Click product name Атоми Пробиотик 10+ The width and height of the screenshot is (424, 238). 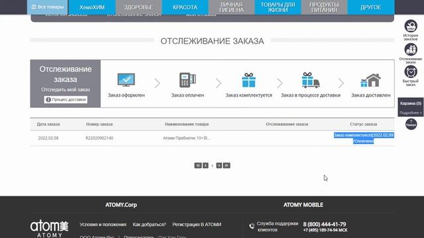(187, 138)
